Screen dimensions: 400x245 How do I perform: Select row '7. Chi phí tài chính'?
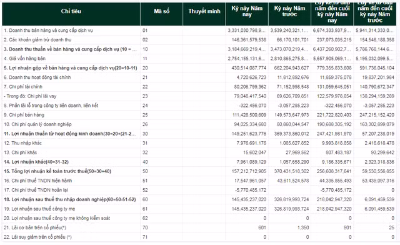[199, 87]
